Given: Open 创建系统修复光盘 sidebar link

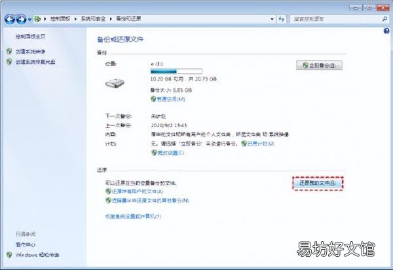Looking at the screenshot, I should pos(35,62).
